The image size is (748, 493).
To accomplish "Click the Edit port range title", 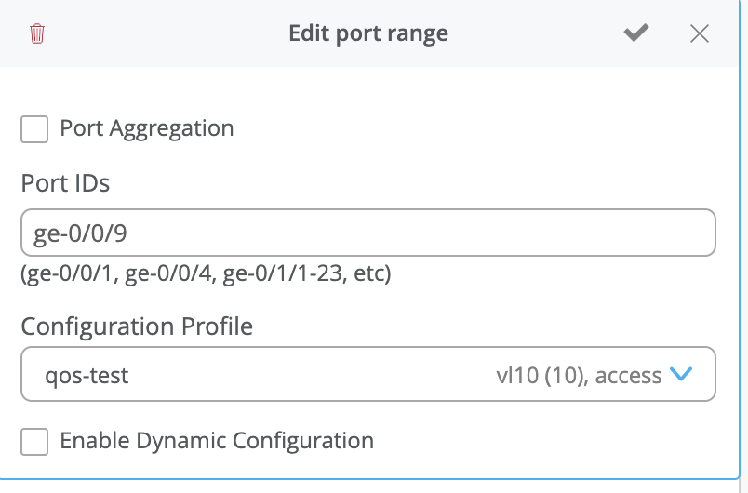I will point(368,34).
